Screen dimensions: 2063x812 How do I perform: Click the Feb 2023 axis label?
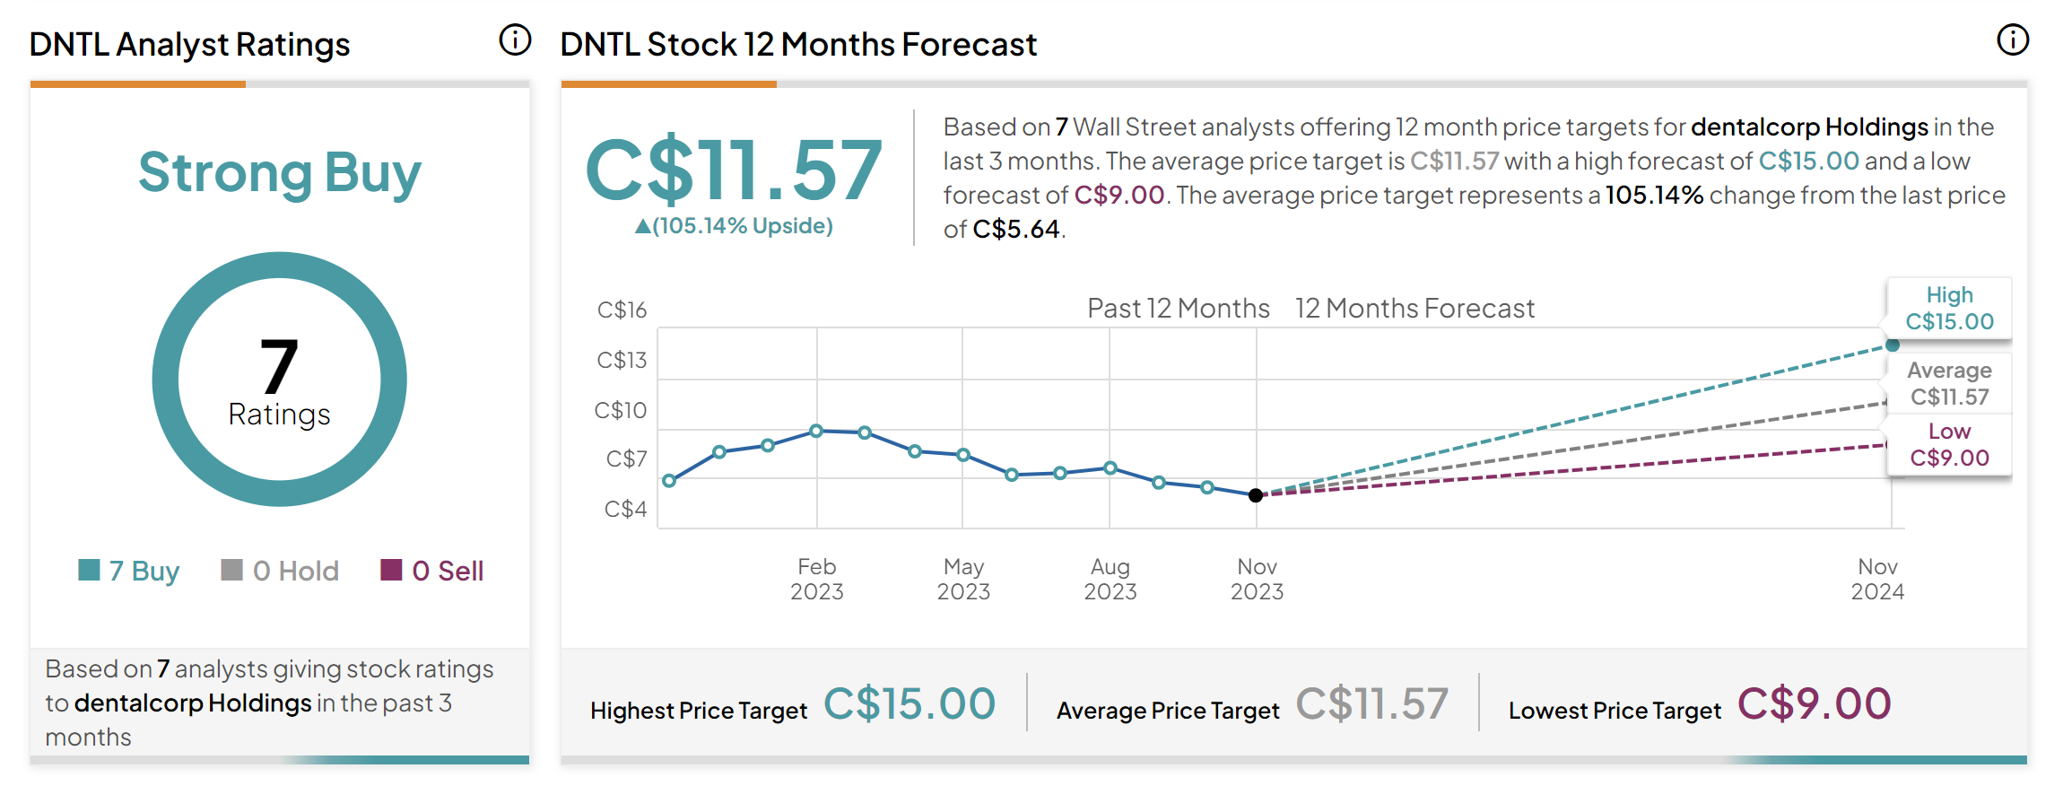tap(816, 579)
